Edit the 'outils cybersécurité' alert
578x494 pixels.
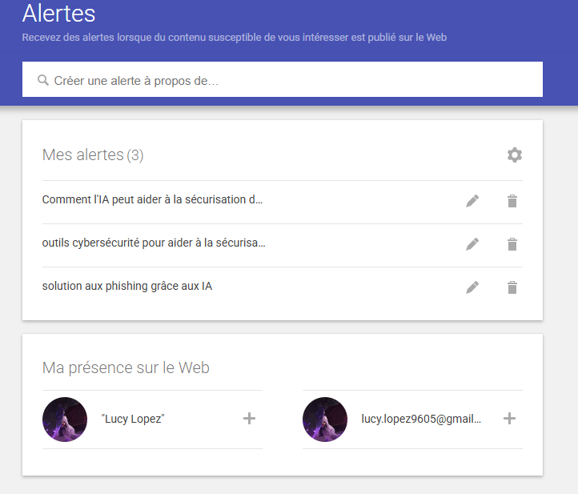click(472, 244)
